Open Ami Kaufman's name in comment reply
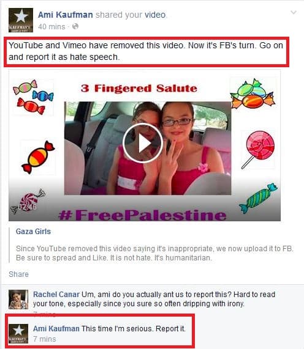This screenshot has height=349, width=304. point(56,329)
